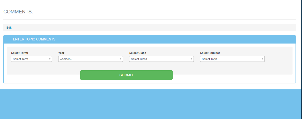Viewport: 302px width, 119px height.
Task: Click the arrow on Select Class combo box
Action: click(x=191, y=59)
